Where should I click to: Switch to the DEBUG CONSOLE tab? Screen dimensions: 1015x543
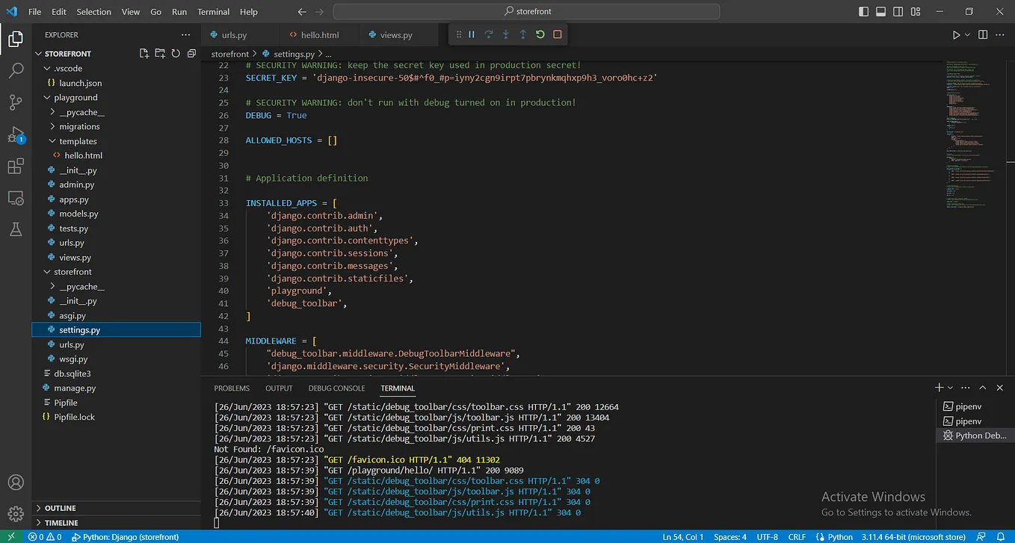[336, 388]
